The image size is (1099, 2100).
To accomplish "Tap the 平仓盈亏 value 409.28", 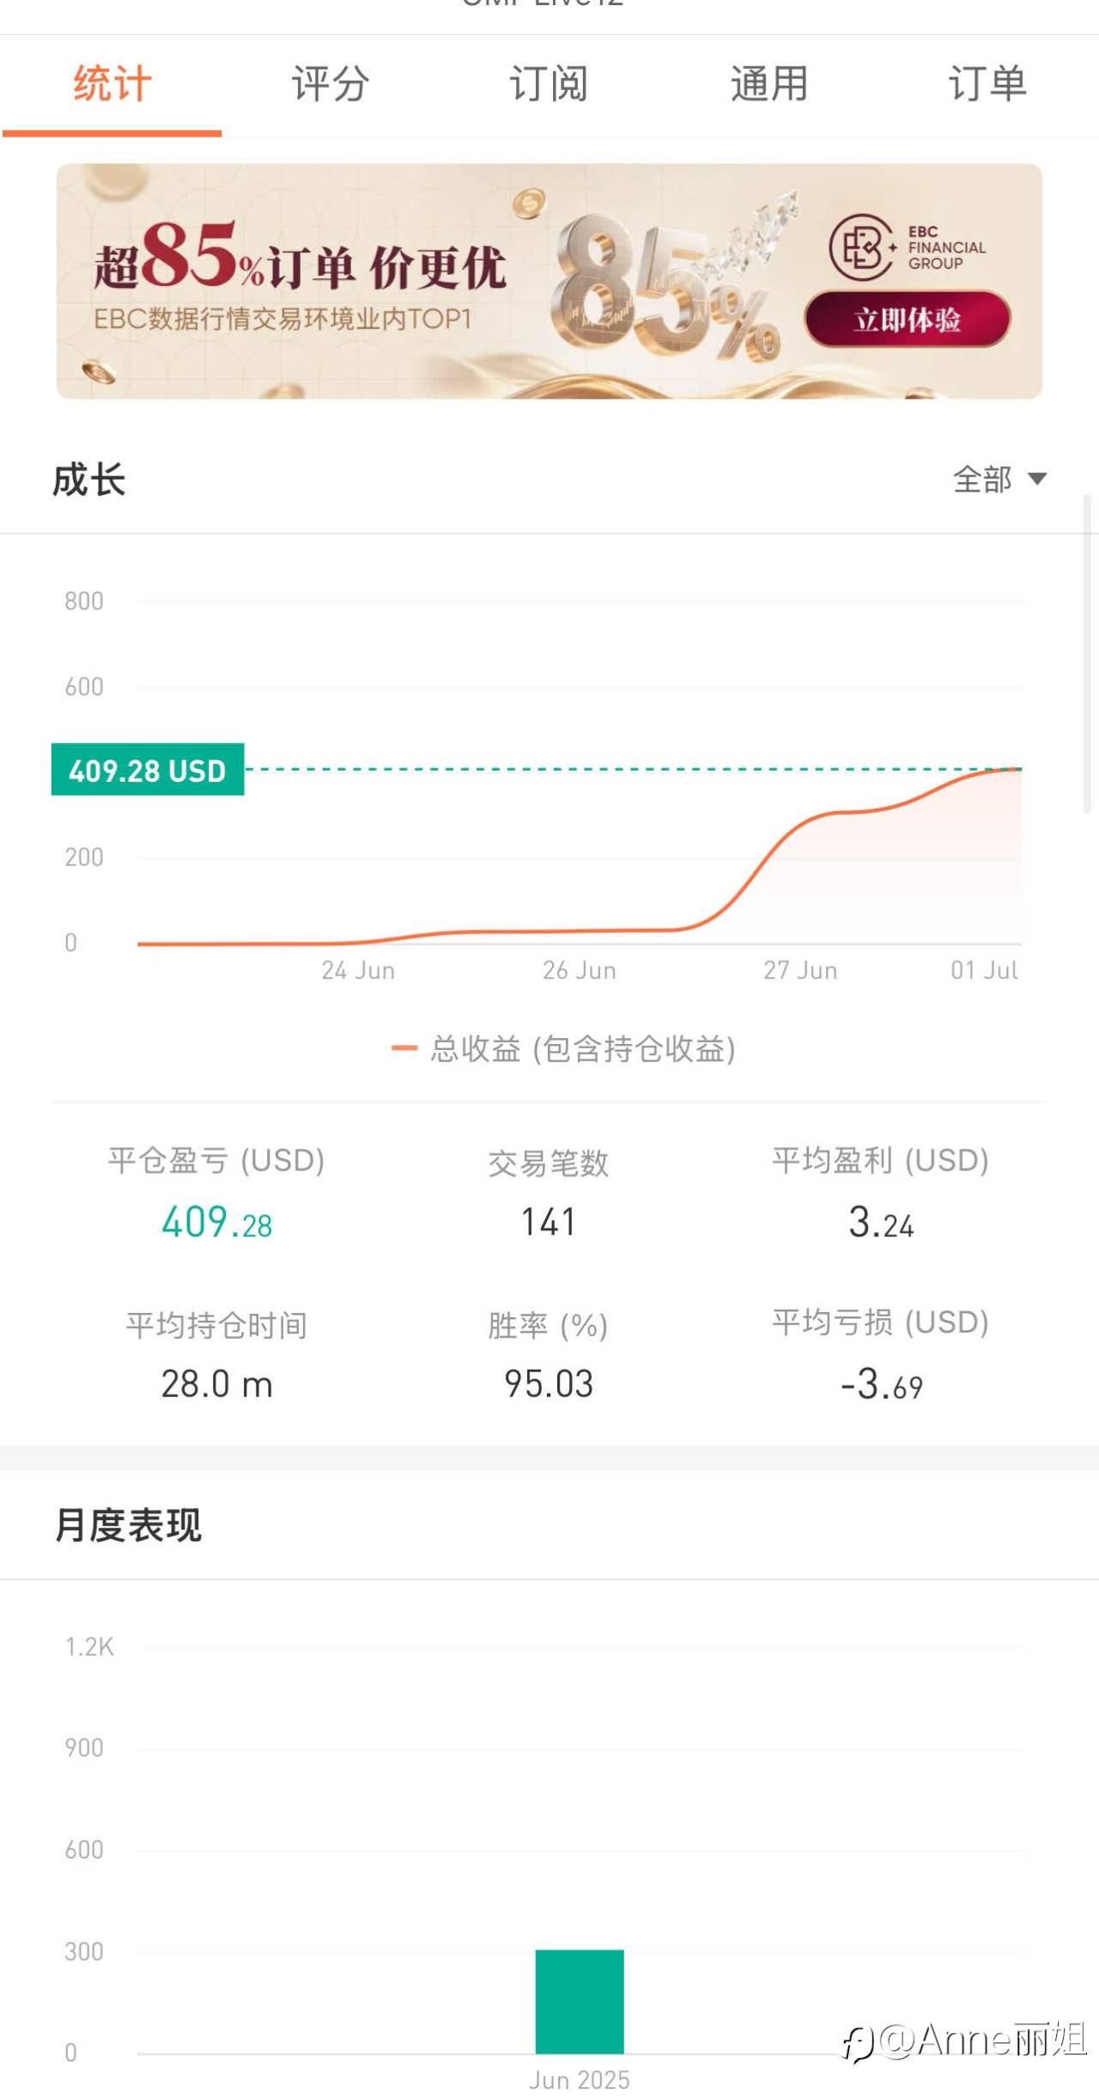I will (216, 1223).
